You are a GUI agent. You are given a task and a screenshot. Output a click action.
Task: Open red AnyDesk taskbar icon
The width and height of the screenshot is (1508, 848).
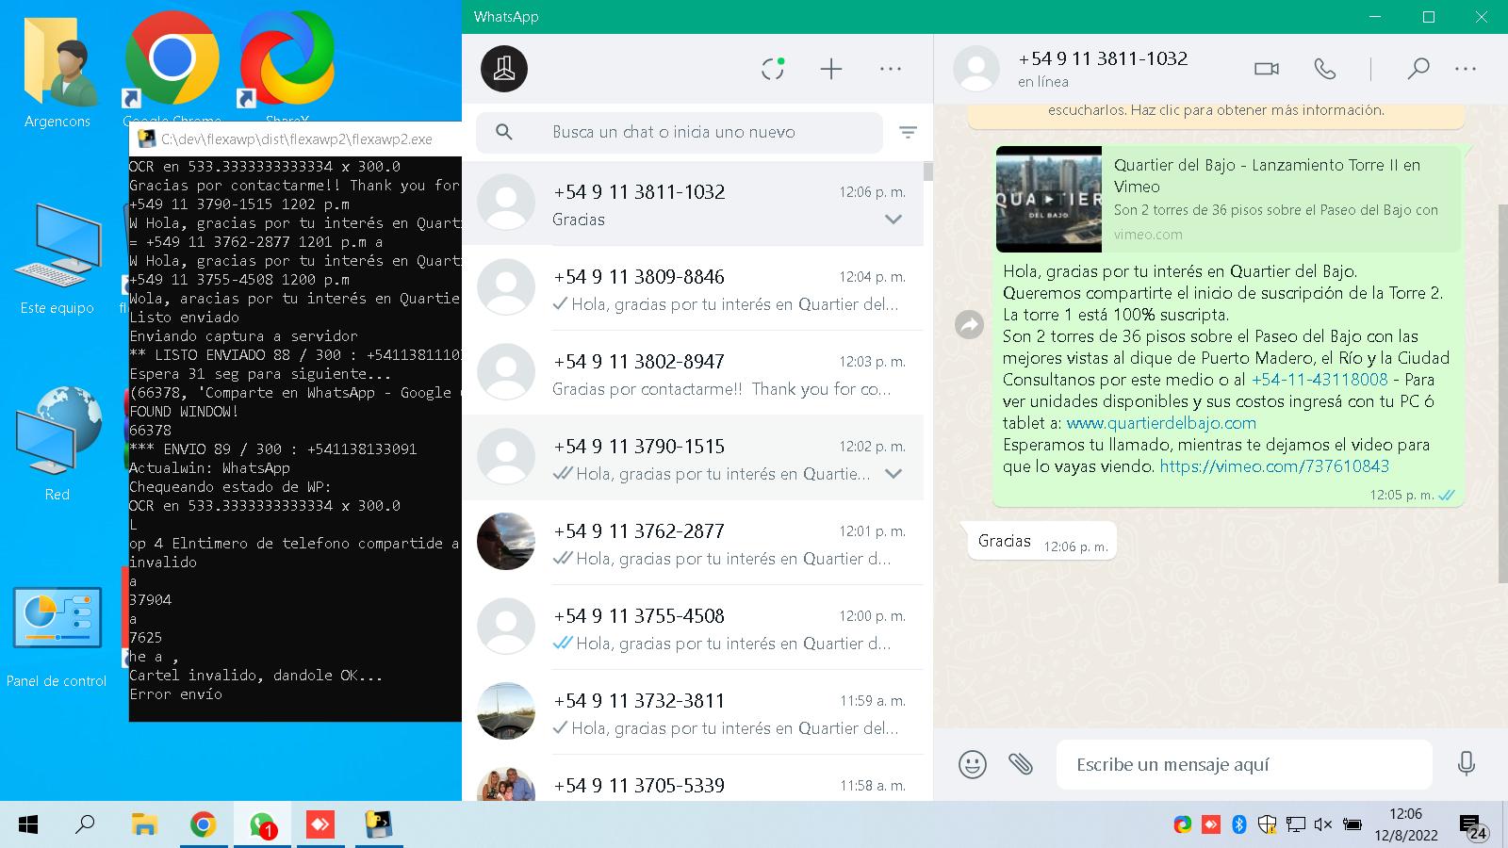tap(320, 825)
